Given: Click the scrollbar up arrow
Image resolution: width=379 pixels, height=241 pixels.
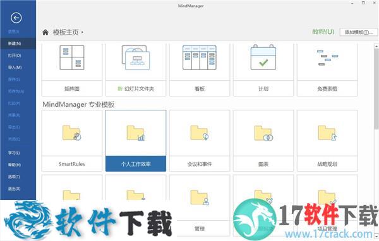Looking at the screenshot, I should (x=376, y=46).
